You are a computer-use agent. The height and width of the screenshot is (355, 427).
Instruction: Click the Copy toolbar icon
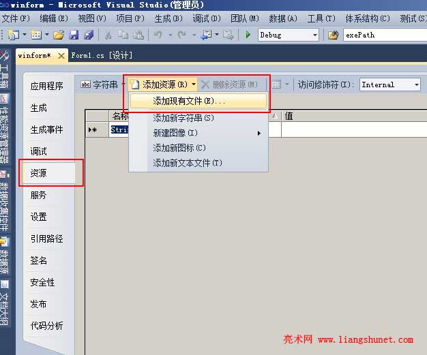(x=123, y=35)
